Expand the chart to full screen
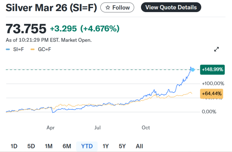232x152 pixels. [216, 49]
